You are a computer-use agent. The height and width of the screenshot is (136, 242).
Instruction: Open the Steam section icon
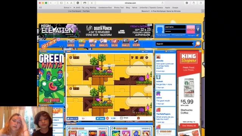click(136, 43)
